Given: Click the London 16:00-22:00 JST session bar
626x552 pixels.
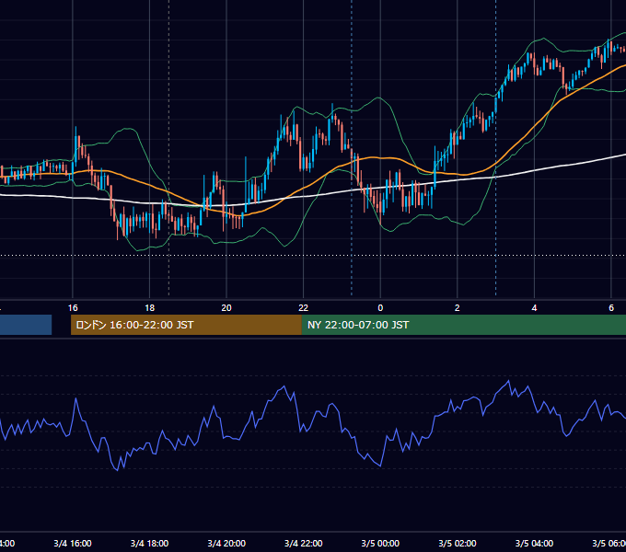Looking at the screenshot, I should 186,325.
